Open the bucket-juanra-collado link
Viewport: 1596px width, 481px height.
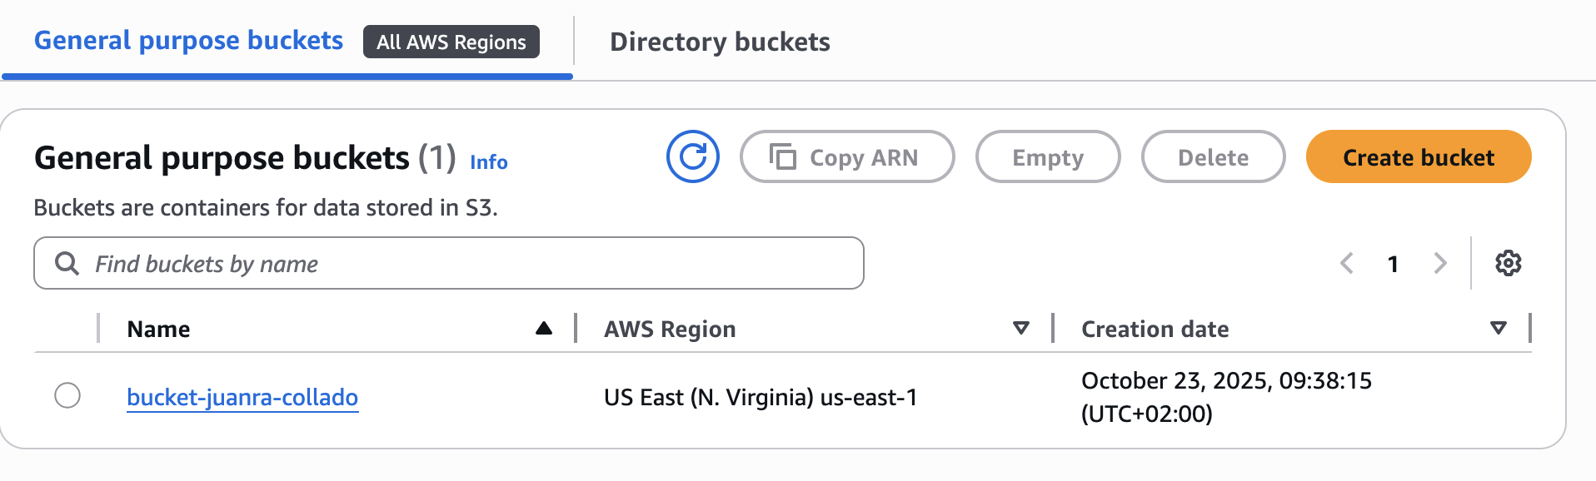point(242,397)
